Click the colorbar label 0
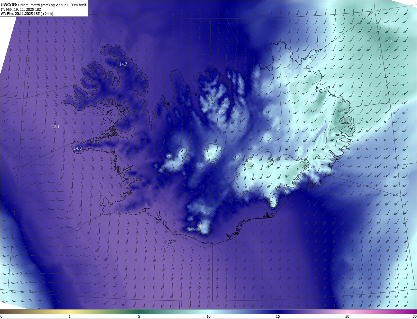The height and width of the screenshot is (319, 417). click(1, 316)
